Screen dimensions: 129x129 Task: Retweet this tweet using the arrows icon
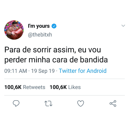(x=48, y=104)
